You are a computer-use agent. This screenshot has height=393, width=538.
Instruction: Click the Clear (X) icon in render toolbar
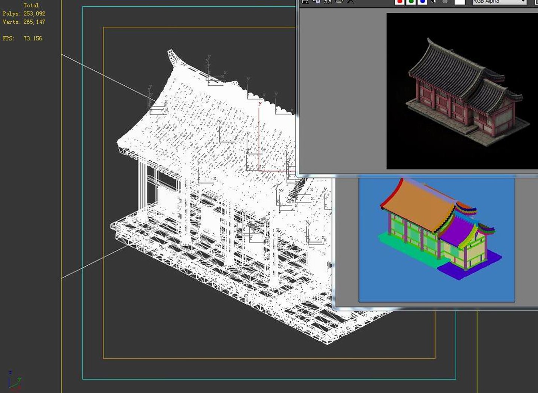[x=350, y=1]
